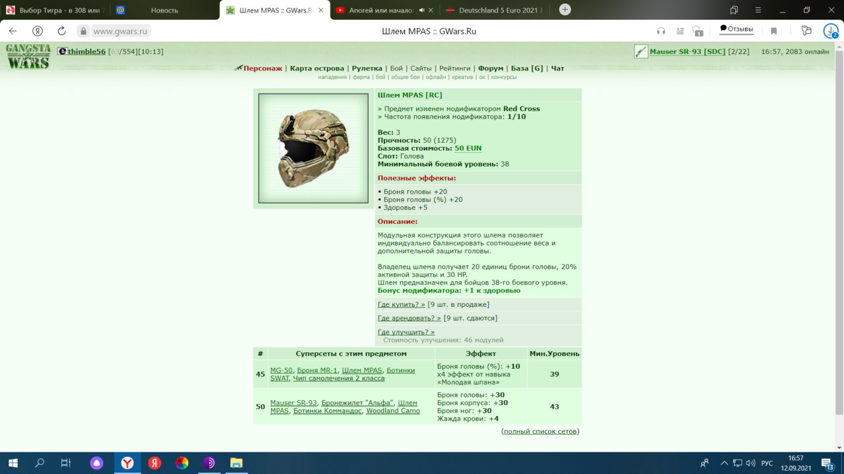This screenshot has height=474, width=844.
Task: Open the полный список сетов link
Action: pyautogui.click(x=540, y=432)
